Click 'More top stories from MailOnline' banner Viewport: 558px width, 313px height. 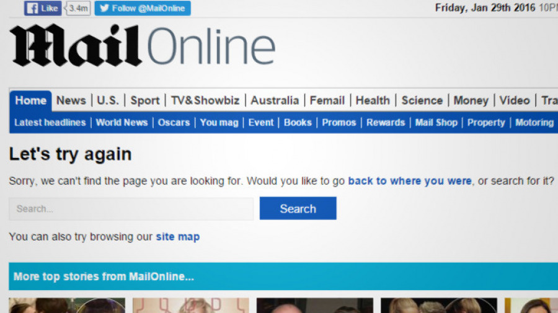tap(283, 276)
